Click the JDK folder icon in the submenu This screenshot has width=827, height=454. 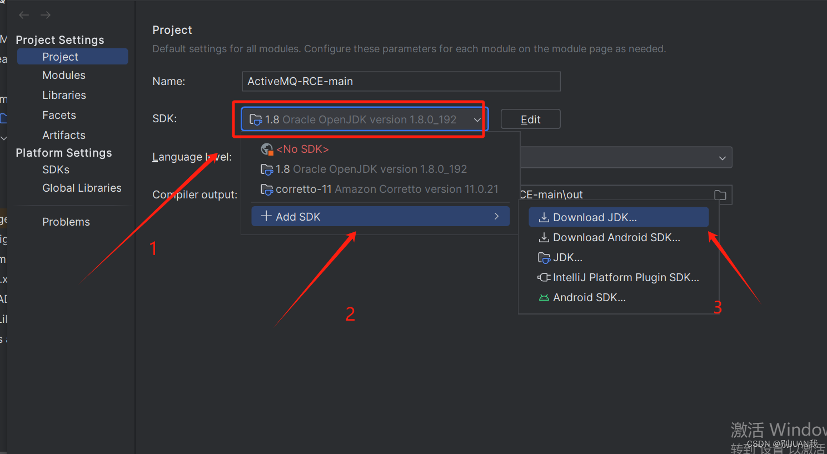[544, 257]
